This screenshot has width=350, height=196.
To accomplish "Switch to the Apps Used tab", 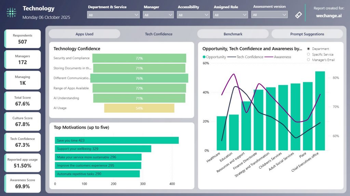I will 84,34.
